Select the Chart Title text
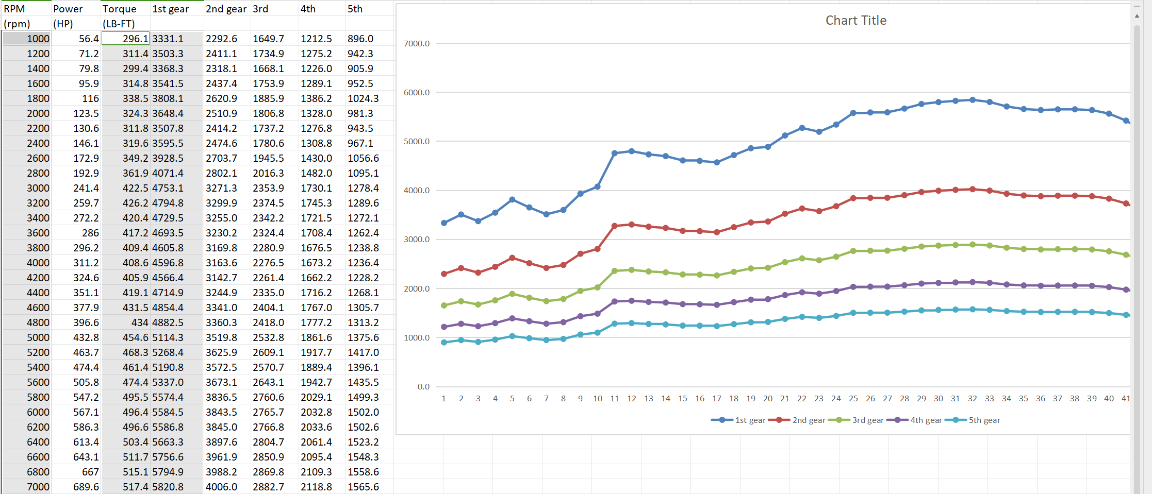The height and width of the screenshot is (494, 1152). point(855,21)
